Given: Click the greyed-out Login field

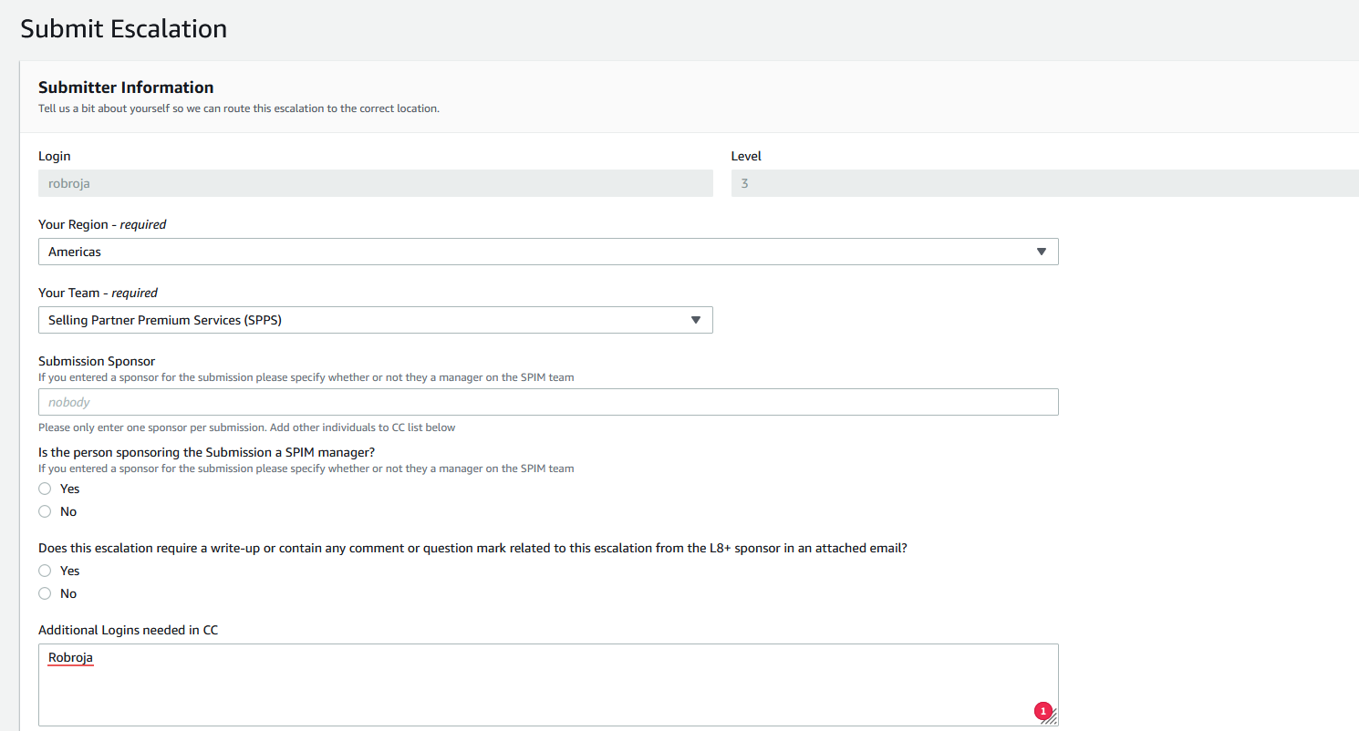Looking at the screenshot, I should coord(375,183).
